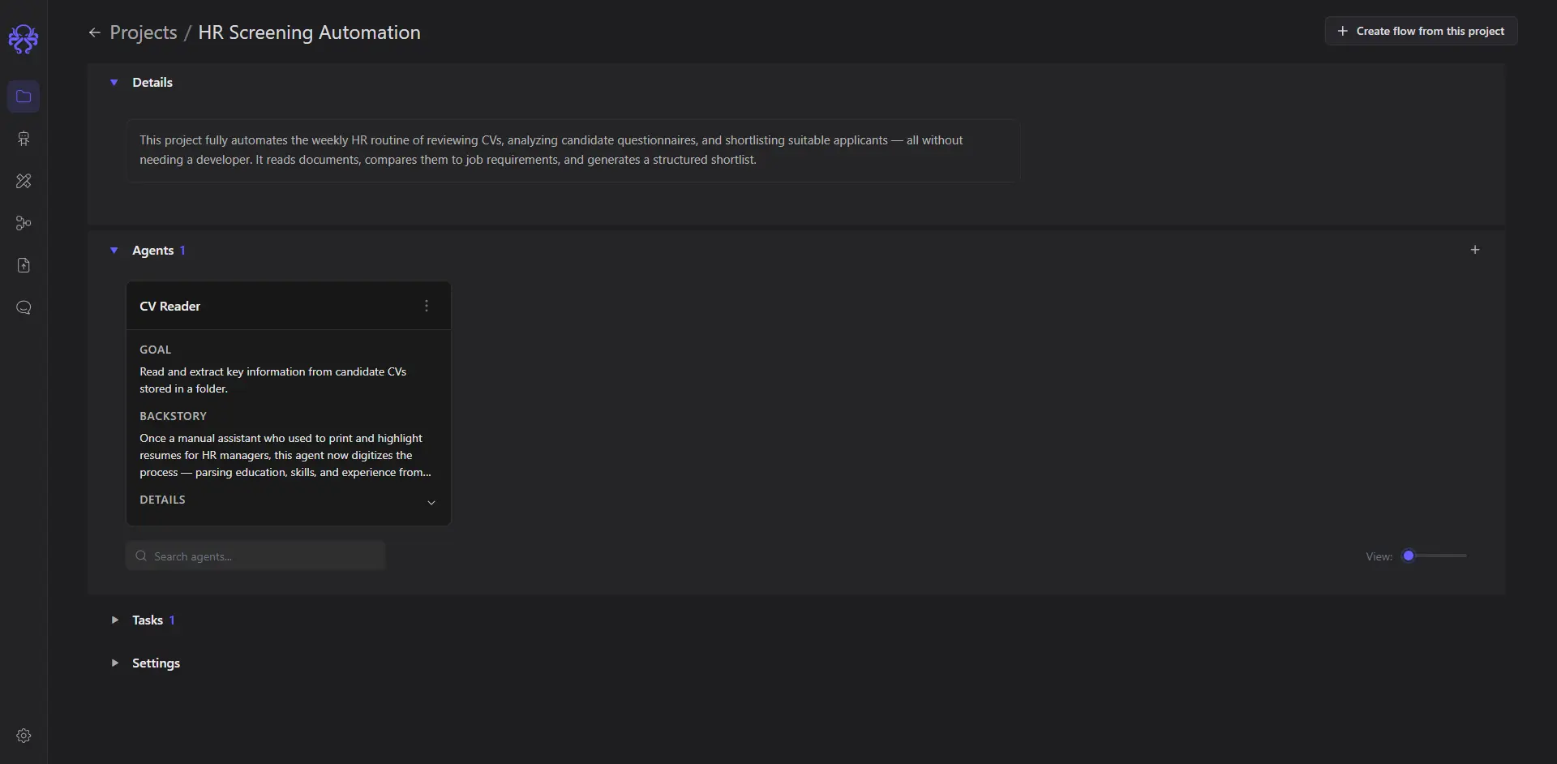Viewport: 1557px width, 764px height.
Task: Open the Projects folder icon in sidebar
Action: pos(24,97)
